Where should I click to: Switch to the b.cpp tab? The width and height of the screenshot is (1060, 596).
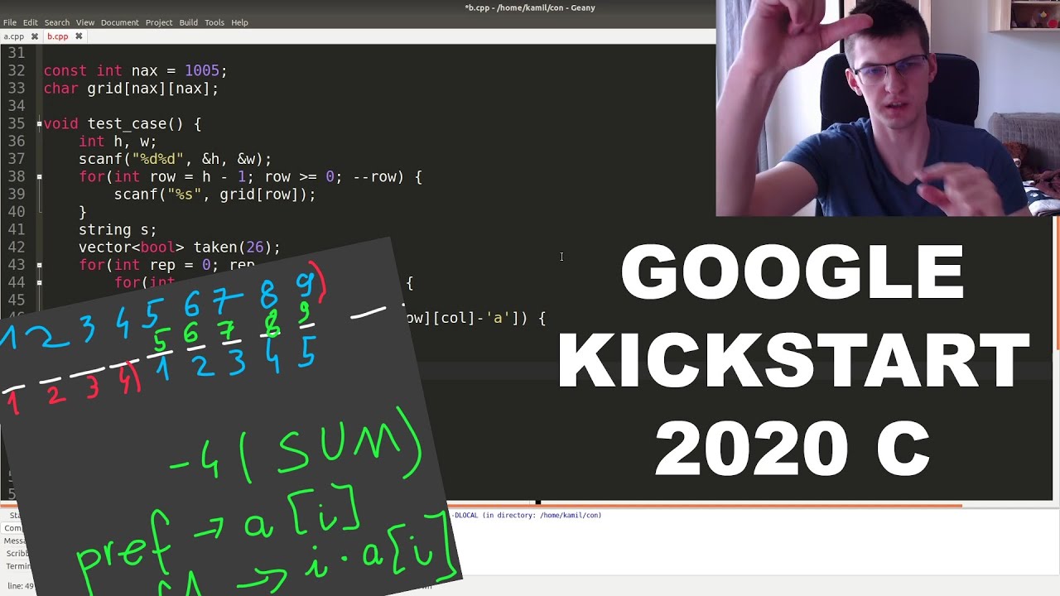pyautogui.click(x=57, y=36)
